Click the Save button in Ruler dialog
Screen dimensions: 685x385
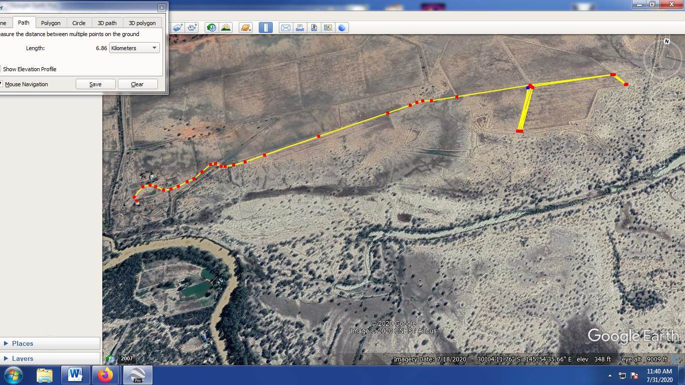(x=95, y=84)
